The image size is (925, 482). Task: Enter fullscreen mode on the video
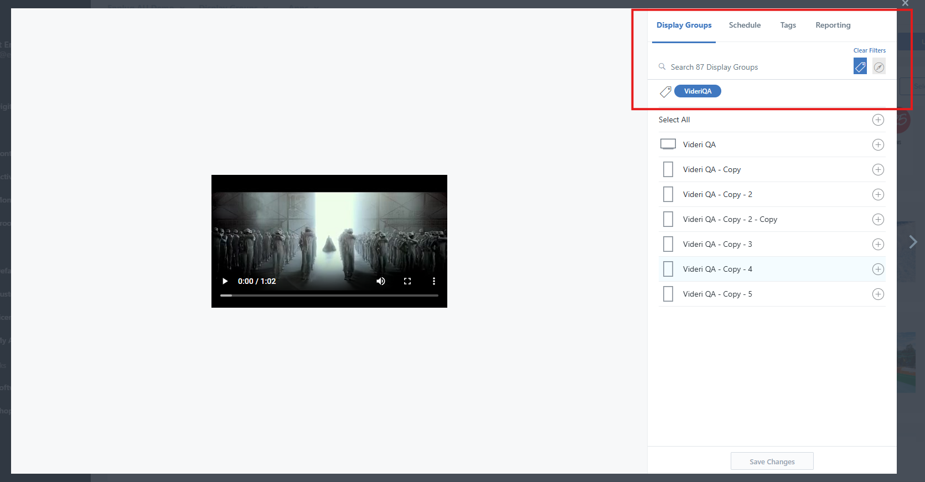(x=407, y=281)
